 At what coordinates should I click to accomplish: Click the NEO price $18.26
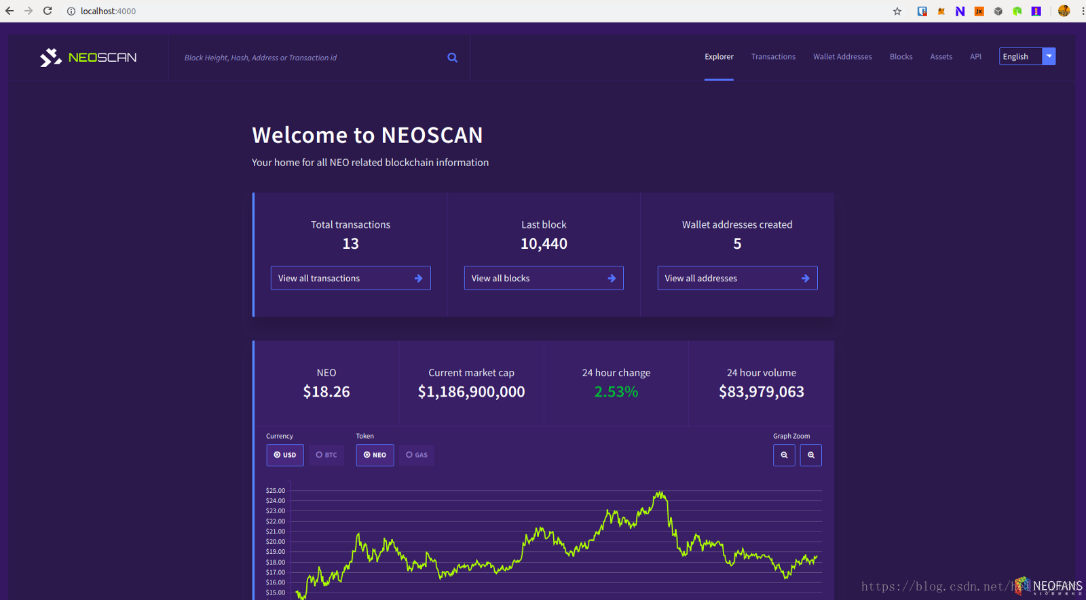(x=326, y=392)
